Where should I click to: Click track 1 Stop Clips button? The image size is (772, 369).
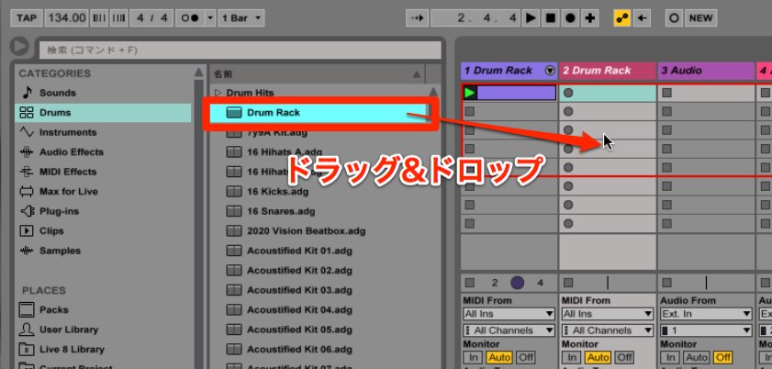(x=470, y=283)
